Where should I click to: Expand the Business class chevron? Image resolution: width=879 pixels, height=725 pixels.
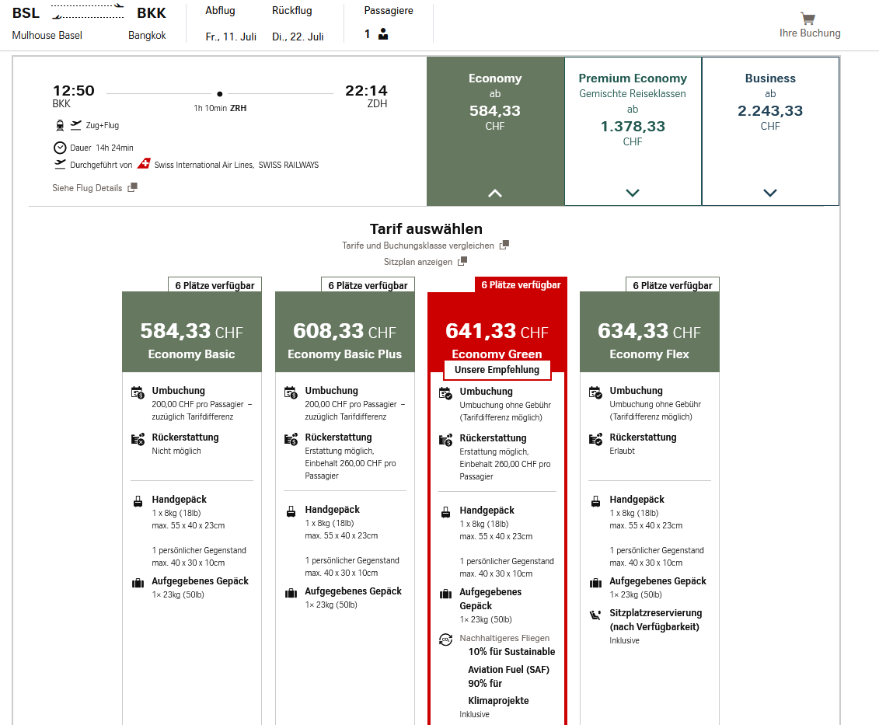click(x=770, y=193)
